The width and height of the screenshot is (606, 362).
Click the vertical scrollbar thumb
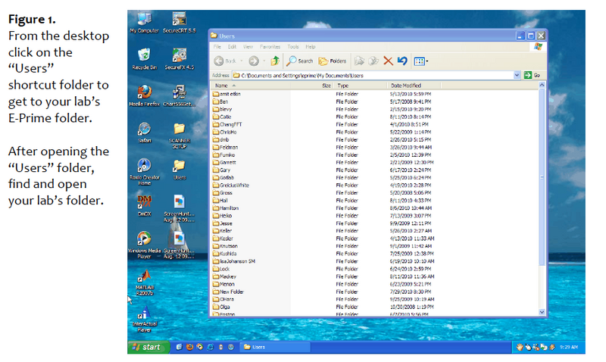tap(542, 177)
